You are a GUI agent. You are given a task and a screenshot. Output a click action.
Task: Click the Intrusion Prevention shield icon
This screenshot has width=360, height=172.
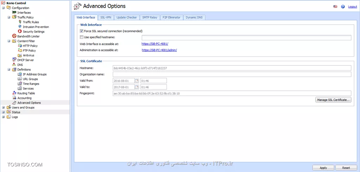[x=20, y=27]
